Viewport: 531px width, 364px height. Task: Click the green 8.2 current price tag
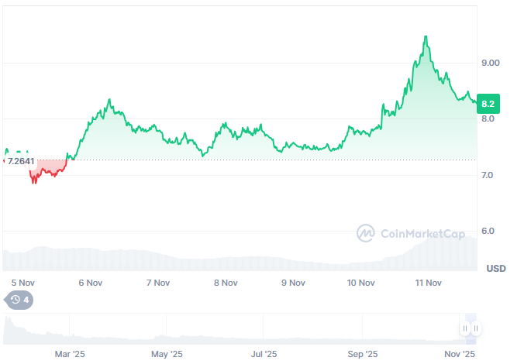coord(488,103)
